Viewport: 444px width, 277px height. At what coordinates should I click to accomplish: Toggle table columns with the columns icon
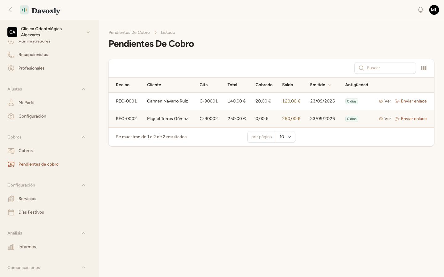[424, 68]
